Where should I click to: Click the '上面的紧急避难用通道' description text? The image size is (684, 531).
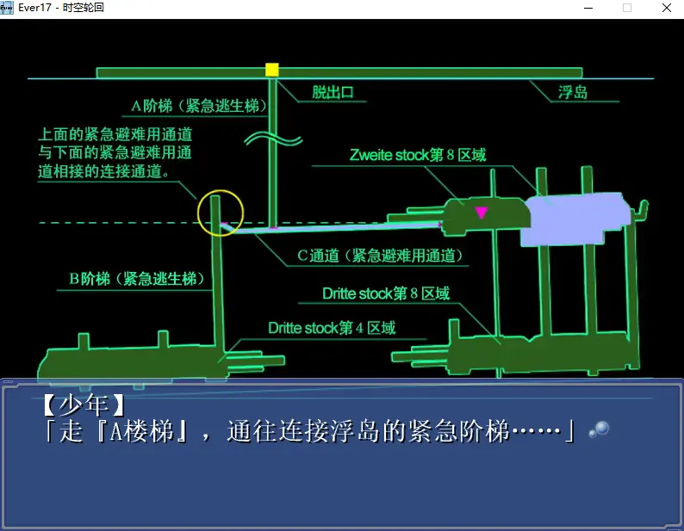point(115,152)
